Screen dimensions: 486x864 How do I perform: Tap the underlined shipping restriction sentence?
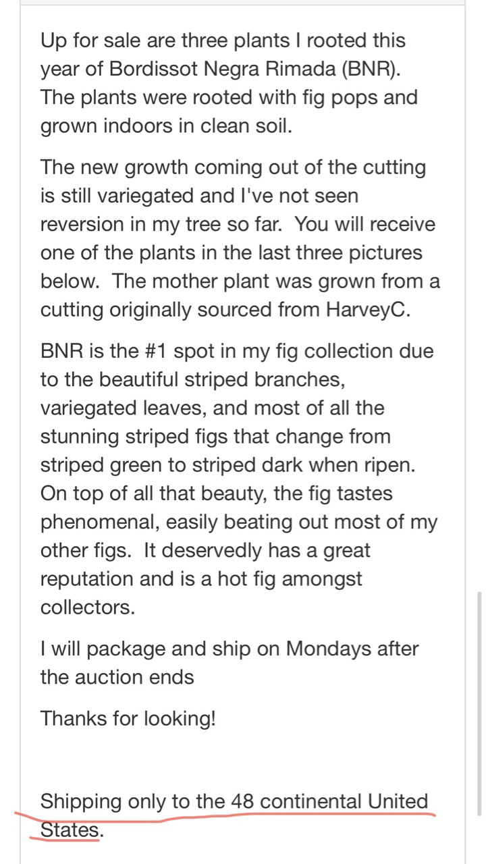(x=234, y=816)
